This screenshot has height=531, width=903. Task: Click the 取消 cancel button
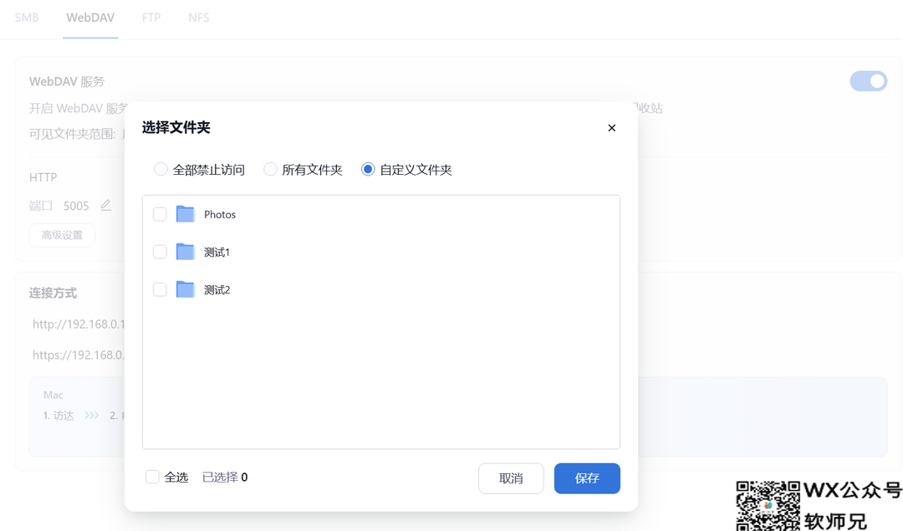(511, 478)
